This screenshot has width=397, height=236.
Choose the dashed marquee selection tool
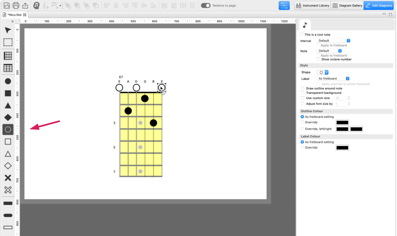(8, 42)
